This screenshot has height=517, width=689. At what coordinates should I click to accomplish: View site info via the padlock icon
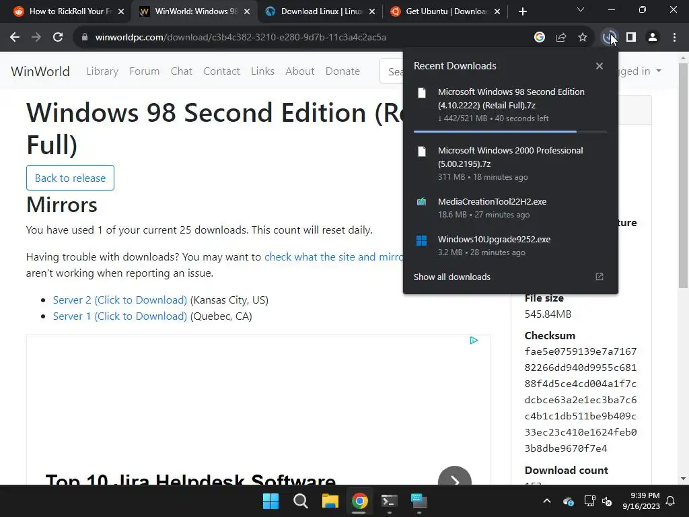click(85, 38)
